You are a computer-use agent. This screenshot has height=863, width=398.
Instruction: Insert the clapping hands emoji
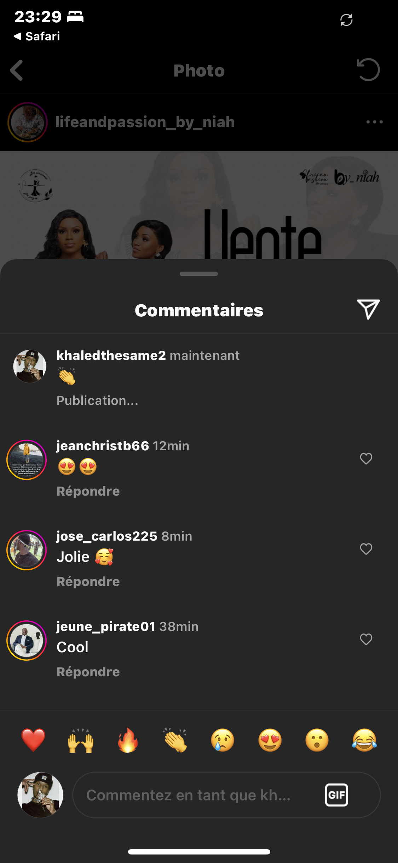(x=175, y=740)
